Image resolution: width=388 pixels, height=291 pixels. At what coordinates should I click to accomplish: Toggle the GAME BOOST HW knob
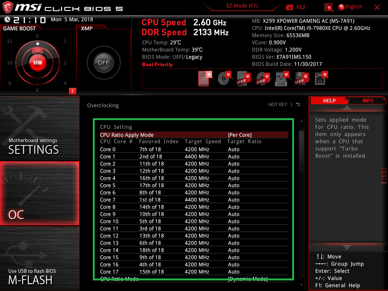click(x=38, y=63)
